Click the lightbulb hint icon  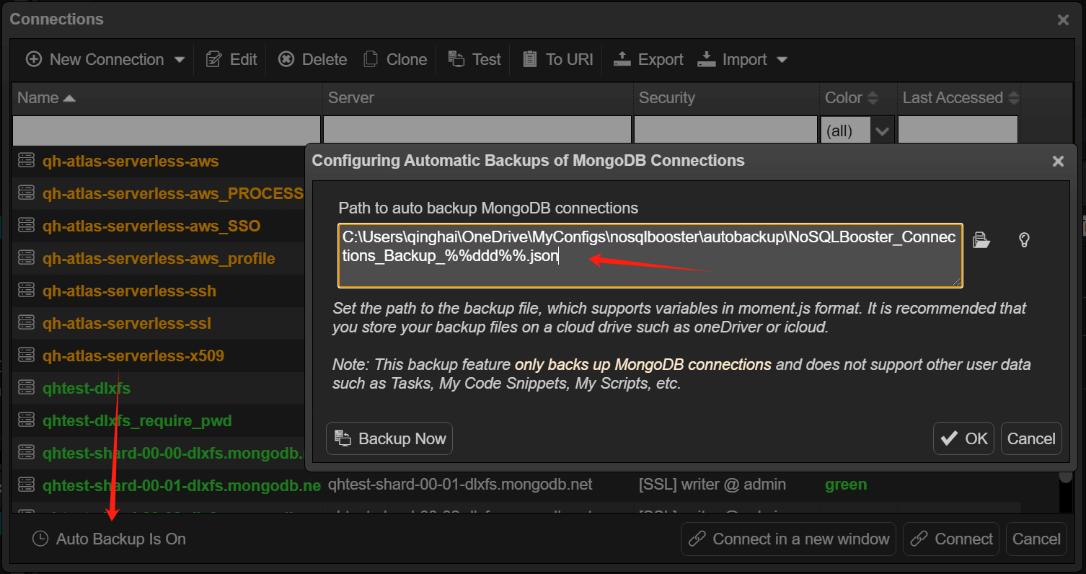point(1023,240)
